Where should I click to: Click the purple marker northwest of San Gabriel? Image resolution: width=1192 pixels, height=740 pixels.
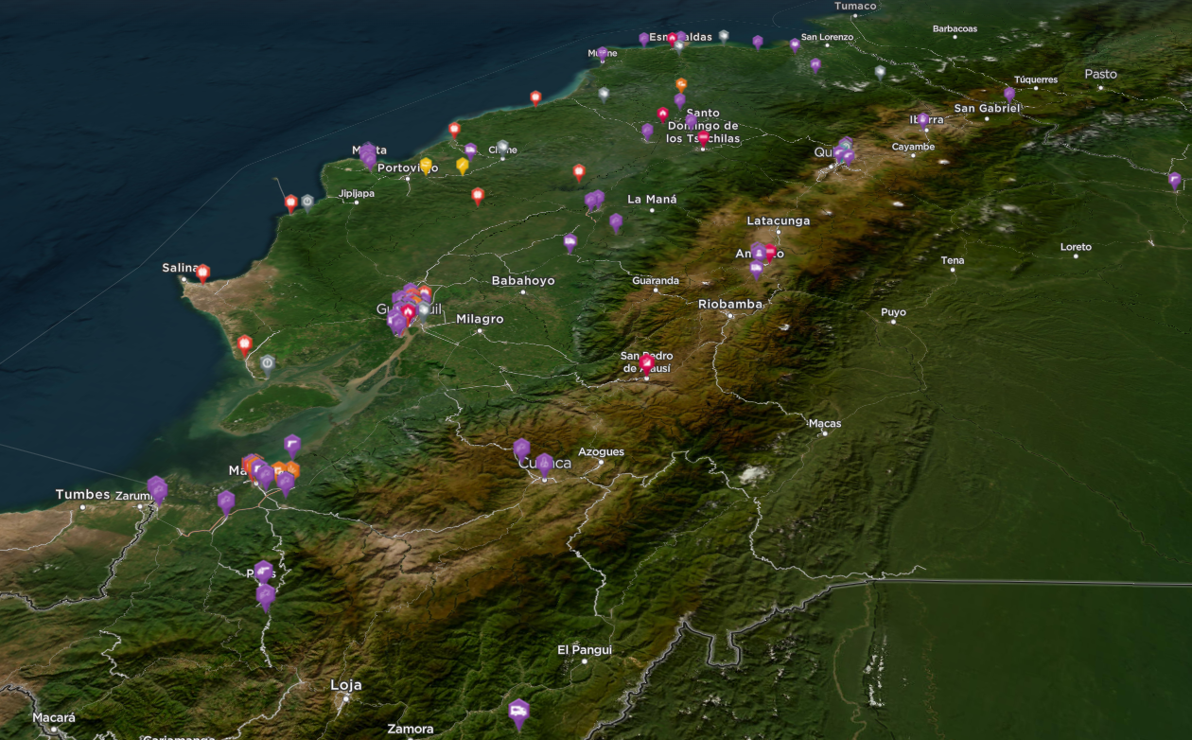pos(1009,94)
